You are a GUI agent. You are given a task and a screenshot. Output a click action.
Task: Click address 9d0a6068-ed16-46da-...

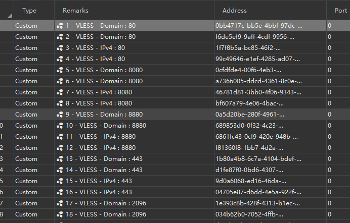point(251,181)
